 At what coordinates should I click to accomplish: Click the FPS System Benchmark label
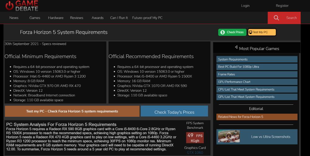point(195,125)
